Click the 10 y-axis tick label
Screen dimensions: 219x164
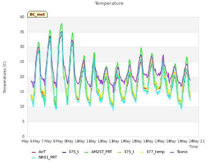[22, 106]
